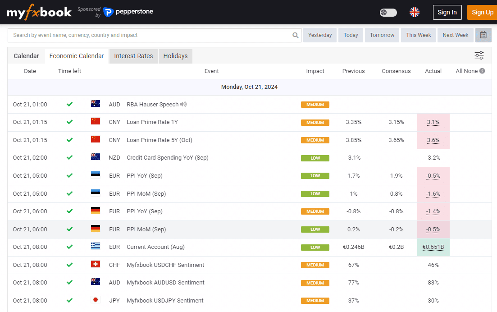Click the Sign Up button
The width and height of the screenshot is (497, 312).
482,12
